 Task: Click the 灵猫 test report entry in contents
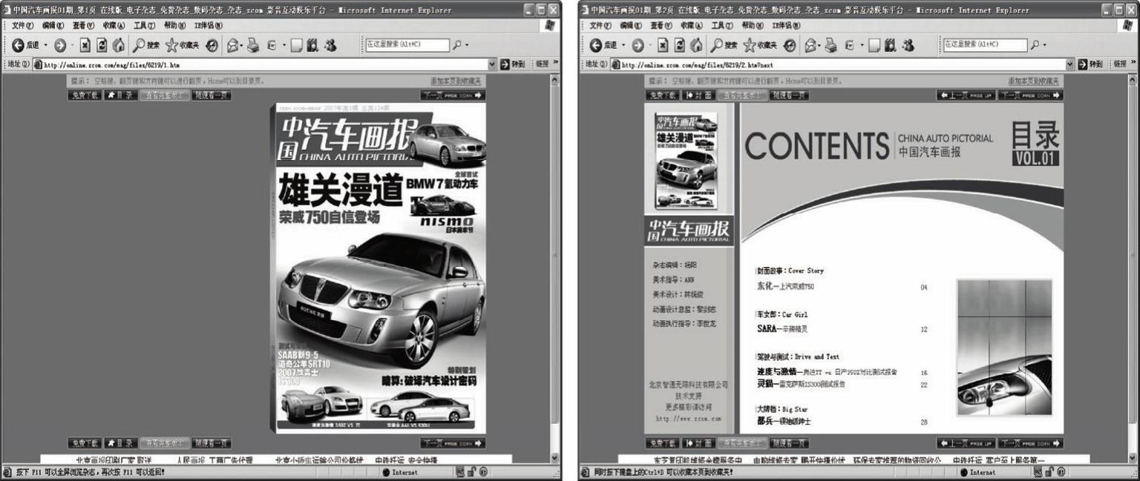(801, 385)
